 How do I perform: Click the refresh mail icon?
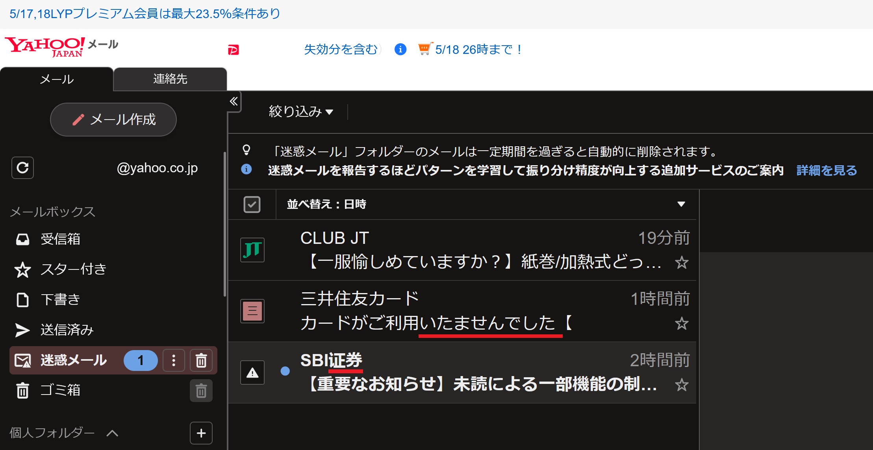(22, 168)
